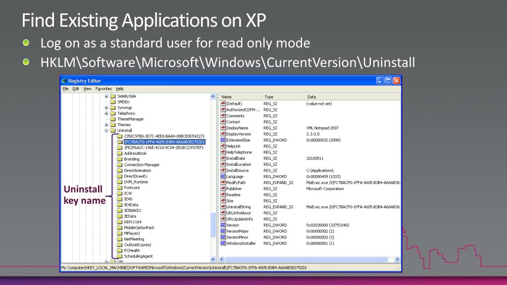Select the {FE2F6A2C-196E-4210-9C04-2B1BC21F07EF} key
The image size is (507, 285).
tap(163, 147)
